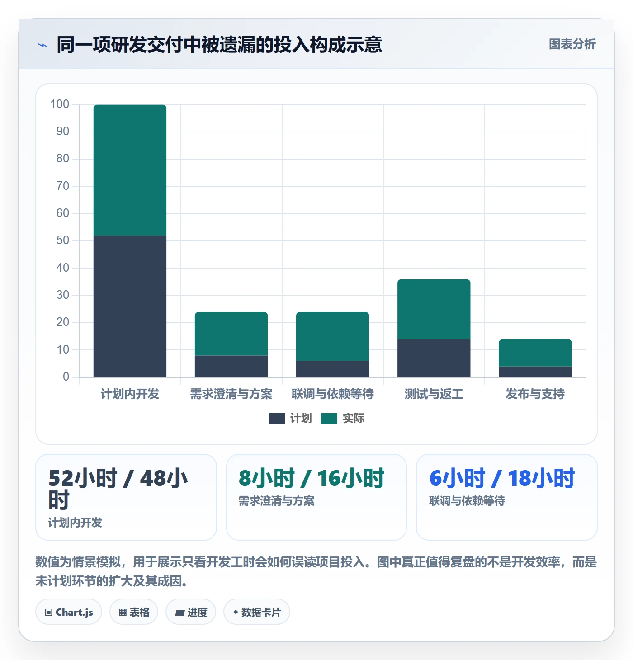Open the 6小时 / 18小时 data card

click(x=507, y=497)
